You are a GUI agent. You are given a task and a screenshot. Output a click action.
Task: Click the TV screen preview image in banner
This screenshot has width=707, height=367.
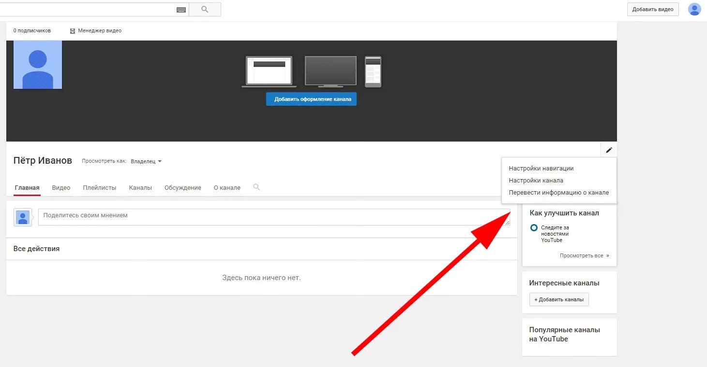coord(331,71)
